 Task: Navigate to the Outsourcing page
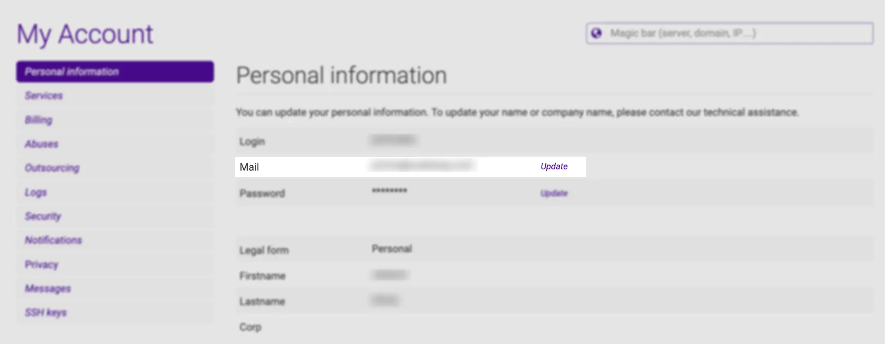tap(52, 168)
